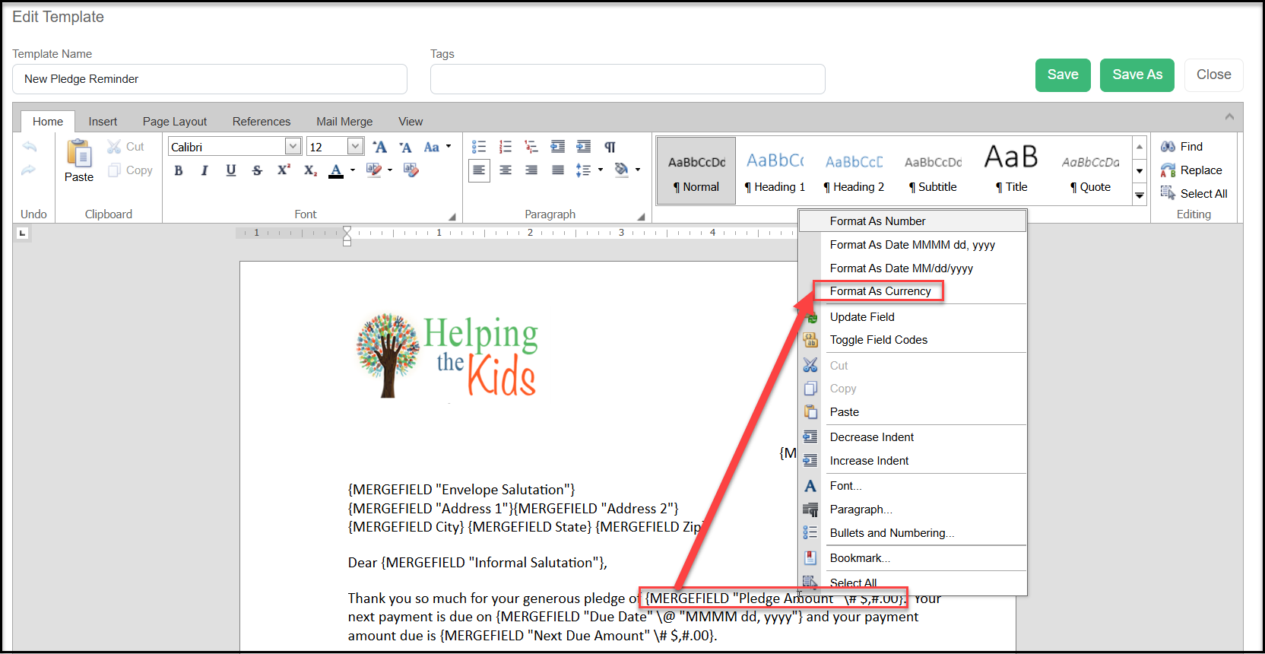Viewport: 1265px width, 654px height.
Task: Click the font color A icon
Action: (x=336, y=170)
